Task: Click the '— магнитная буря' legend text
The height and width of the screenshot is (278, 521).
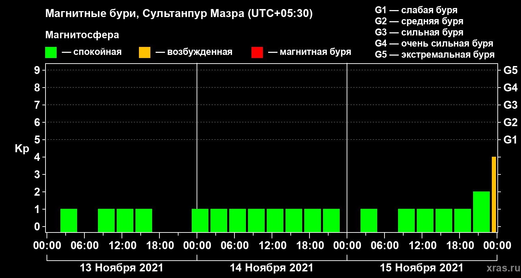Action: coord(310,52)
